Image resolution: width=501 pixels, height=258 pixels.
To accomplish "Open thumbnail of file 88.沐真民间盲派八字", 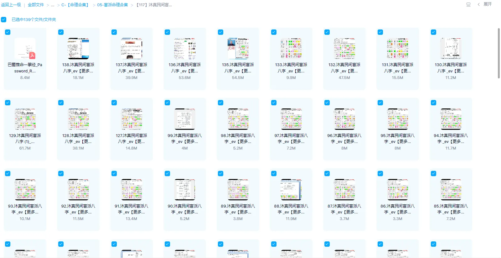I will [291, 190].
